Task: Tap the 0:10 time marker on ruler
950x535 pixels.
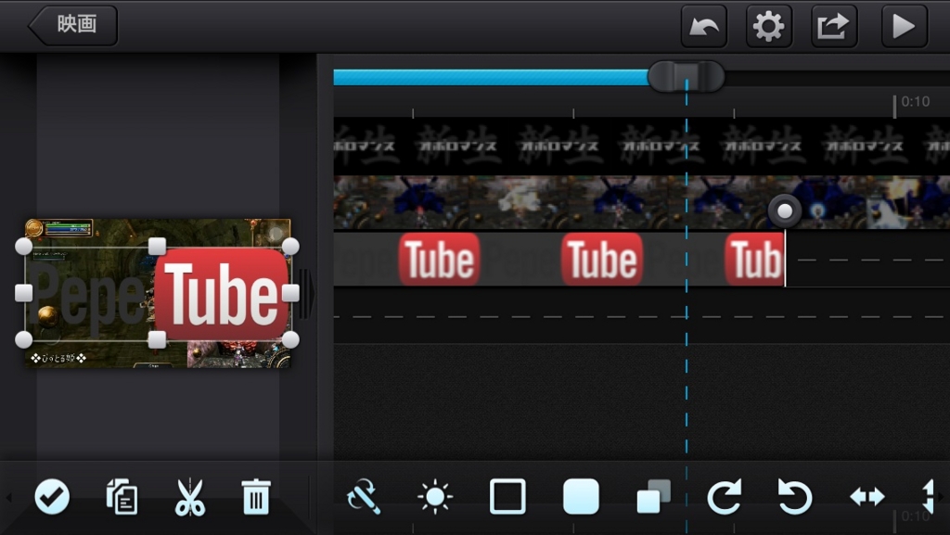Action: coord(915,102)
